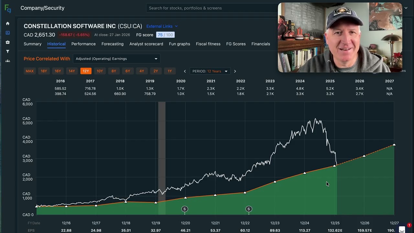Switch to Fun graphs tab

180,44
